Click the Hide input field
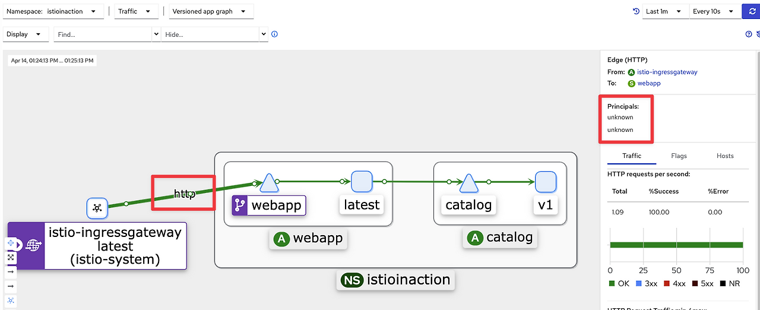Screen dimensions: 760x310 click(x=211, y=34)
